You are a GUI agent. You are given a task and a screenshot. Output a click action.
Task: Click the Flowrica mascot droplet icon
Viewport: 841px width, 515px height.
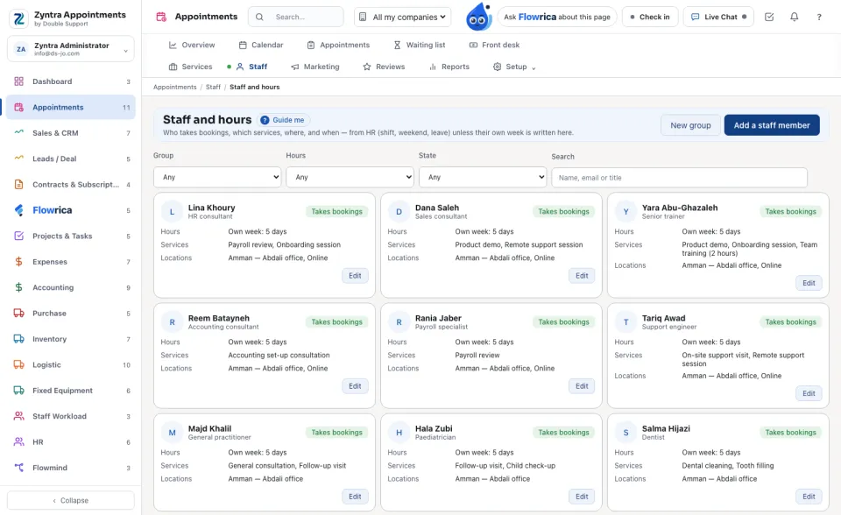point(478,17)
